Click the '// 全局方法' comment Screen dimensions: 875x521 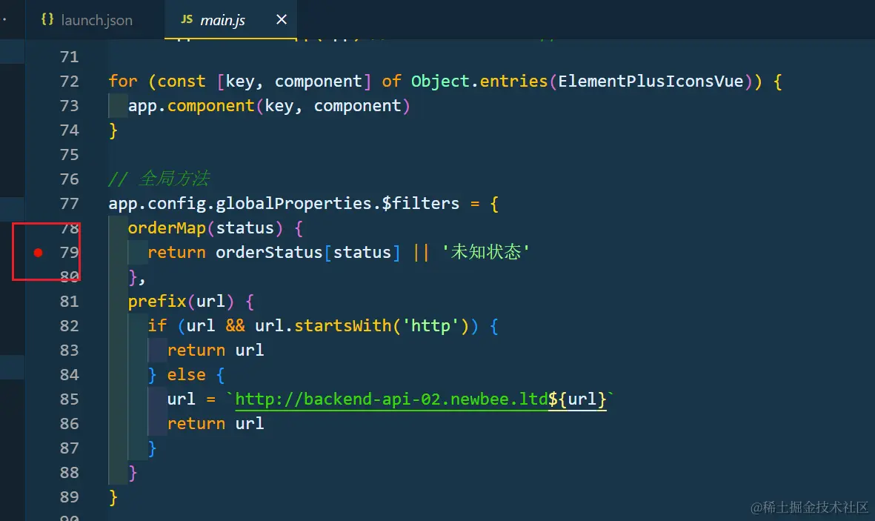click(x=159, y=179)
